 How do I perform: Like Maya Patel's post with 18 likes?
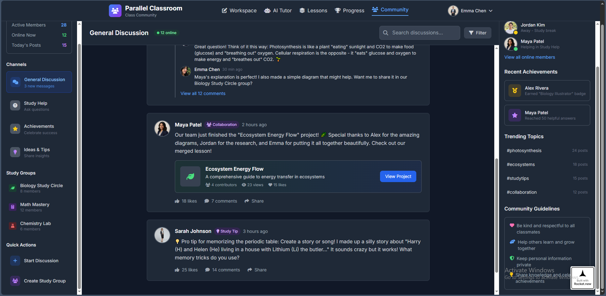pos(186,201)
